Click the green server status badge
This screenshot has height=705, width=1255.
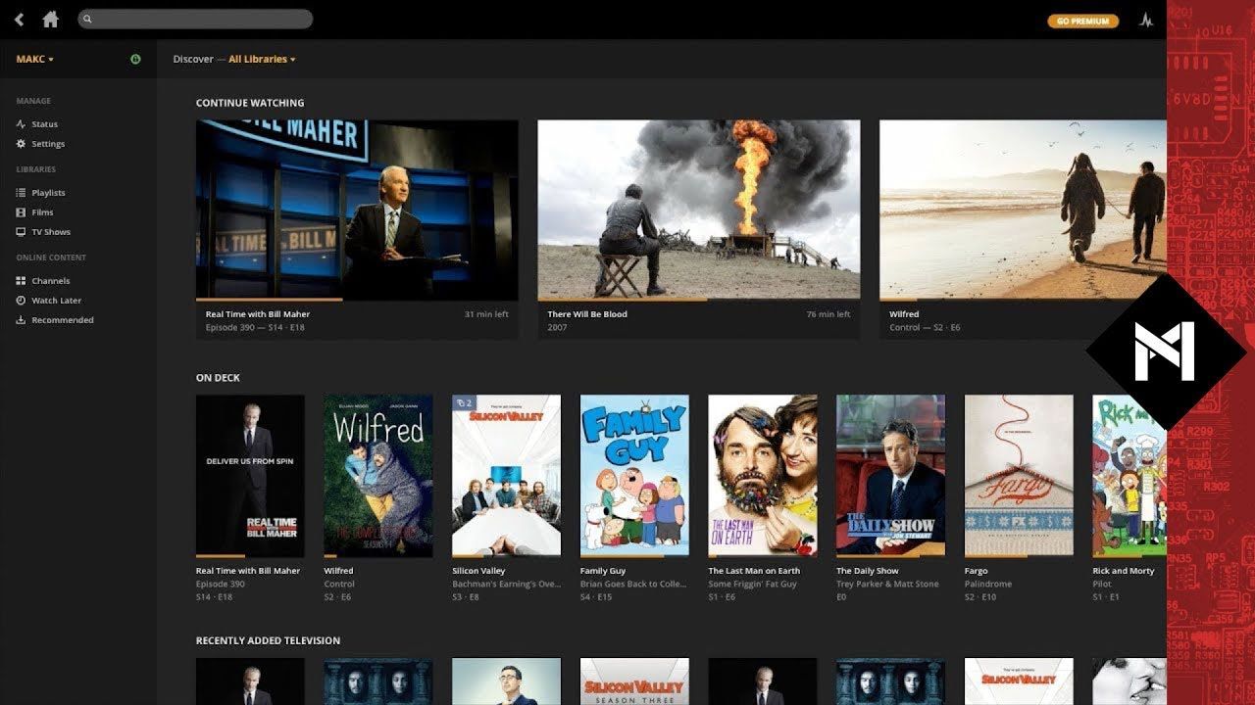coord(135,60)
